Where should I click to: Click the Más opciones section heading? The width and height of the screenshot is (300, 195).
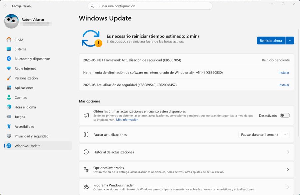coord(90,101)
